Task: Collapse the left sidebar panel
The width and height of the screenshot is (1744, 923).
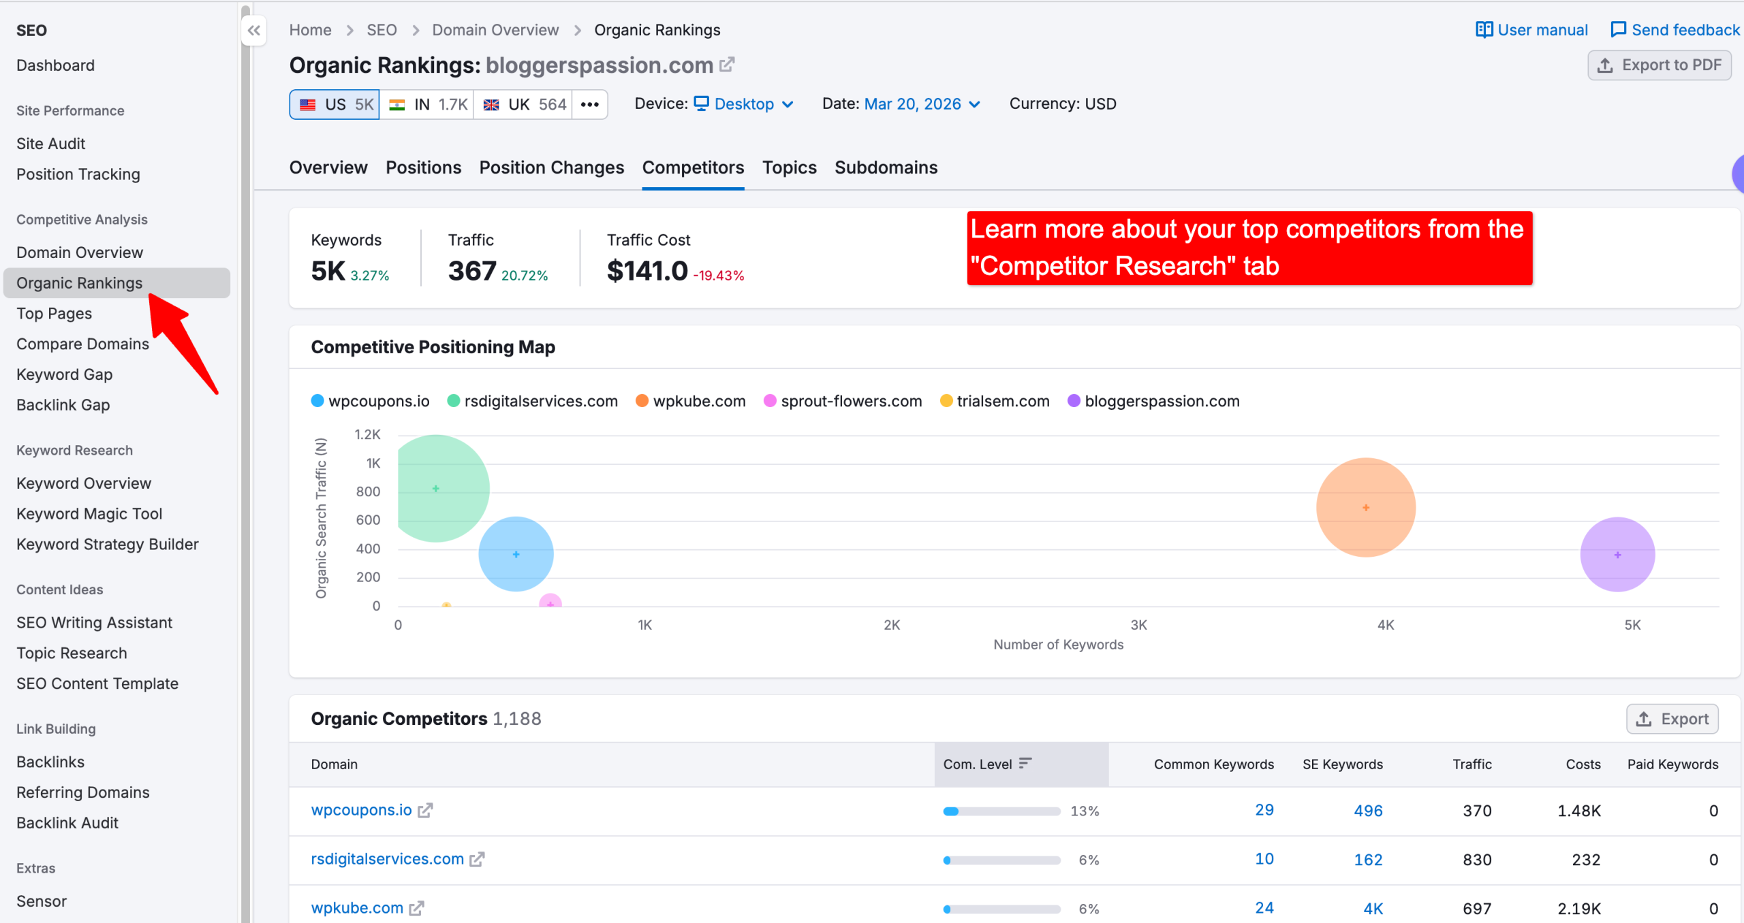Action: click(x=253, y=30)
